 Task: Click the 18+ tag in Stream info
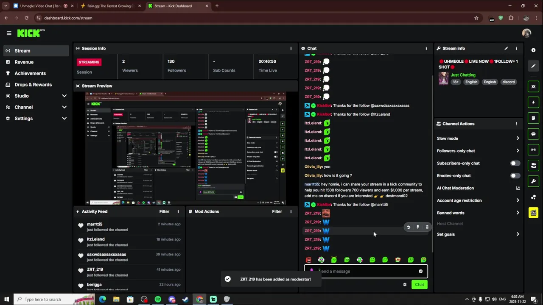(455, 82)
